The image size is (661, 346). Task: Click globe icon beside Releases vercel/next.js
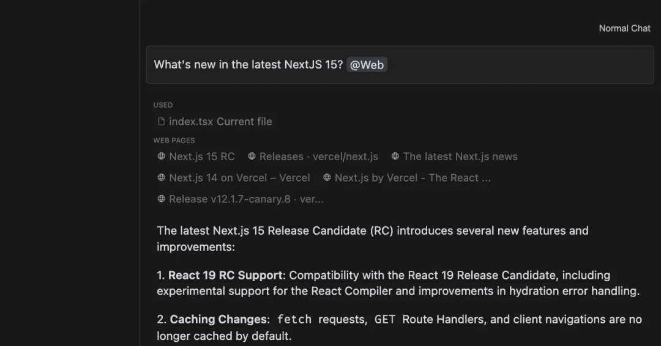tap(252, 156)
